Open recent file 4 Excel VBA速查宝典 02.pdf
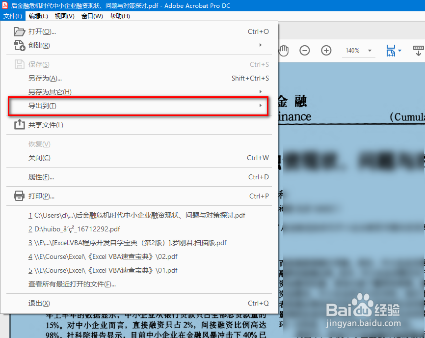This screenshot has height=338, width=425. tap(139, 256)
